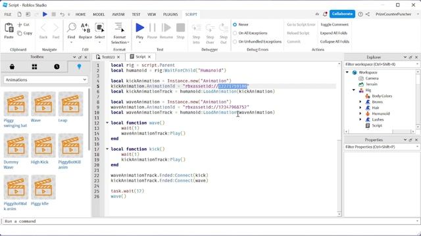Click the help question mark icon

360,14
